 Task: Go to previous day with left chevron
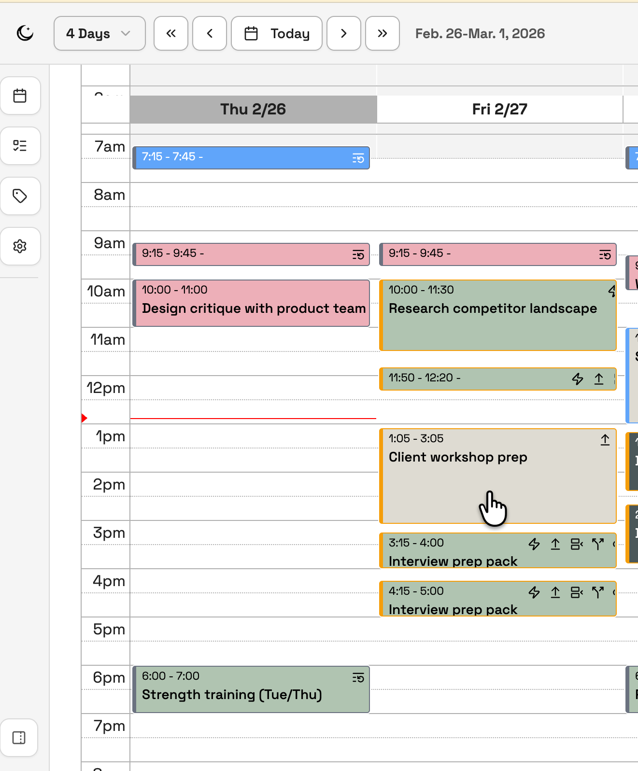210,33
